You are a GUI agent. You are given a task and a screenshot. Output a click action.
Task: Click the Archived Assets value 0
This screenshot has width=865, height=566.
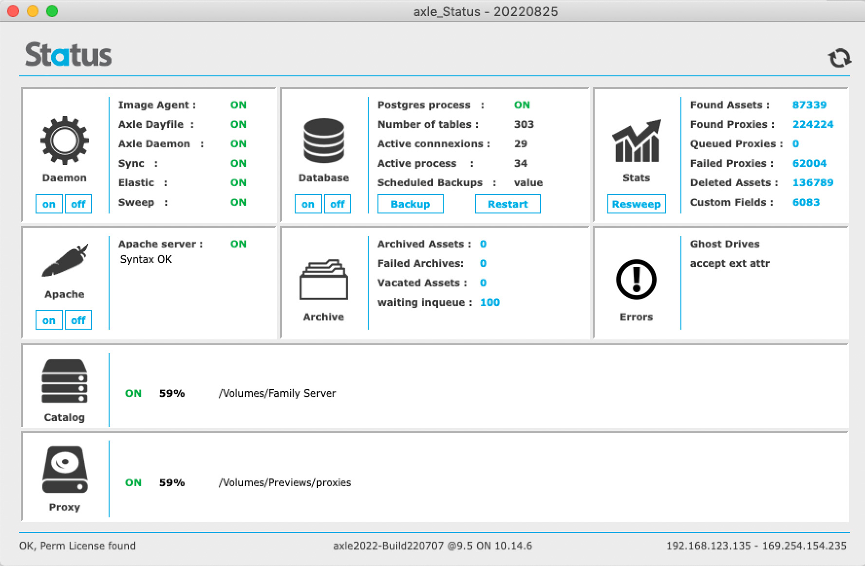(483, 244)
